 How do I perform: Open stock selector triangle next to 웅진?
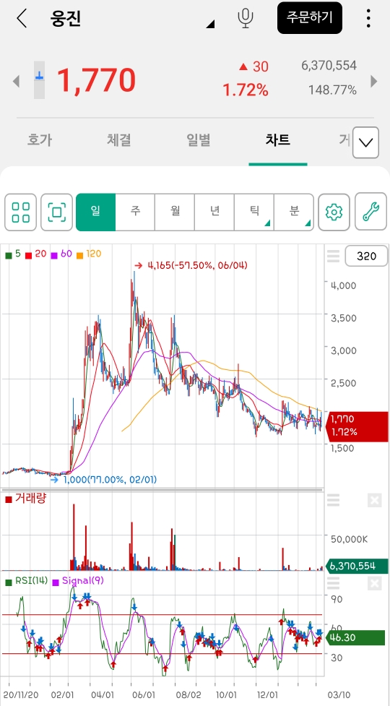tap(210, 24)
